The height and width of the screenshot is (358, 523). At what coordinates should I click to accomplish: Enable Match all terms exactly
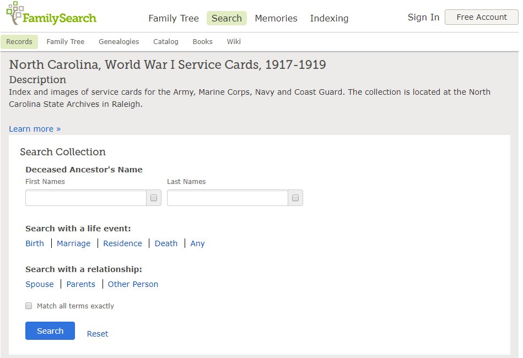click(29, 306)
